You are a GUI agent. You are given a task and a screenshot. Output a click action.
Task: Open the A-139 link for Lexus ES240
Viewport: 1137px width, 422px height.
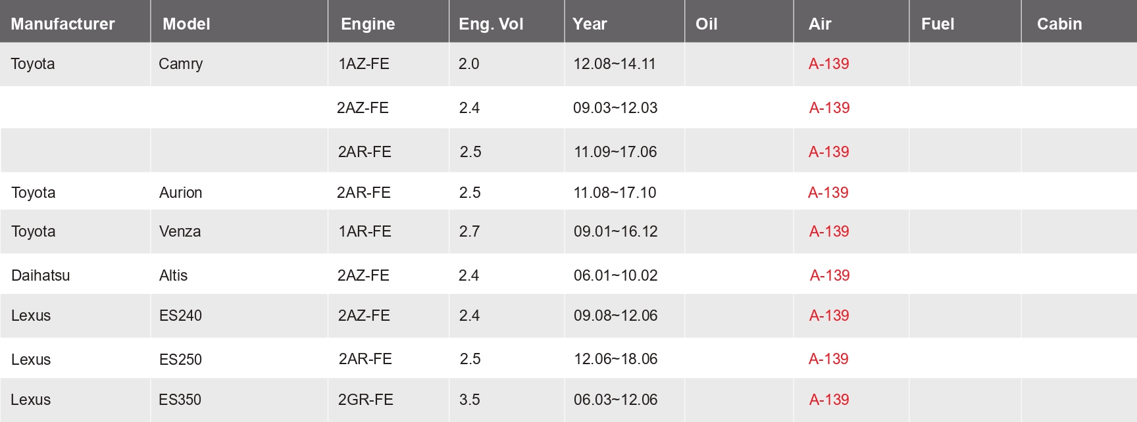[828, 316]
